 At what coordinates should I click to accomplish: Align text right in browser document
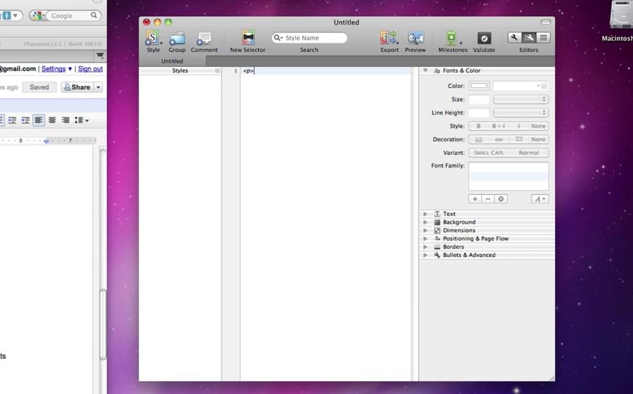(x=65, y=120)
